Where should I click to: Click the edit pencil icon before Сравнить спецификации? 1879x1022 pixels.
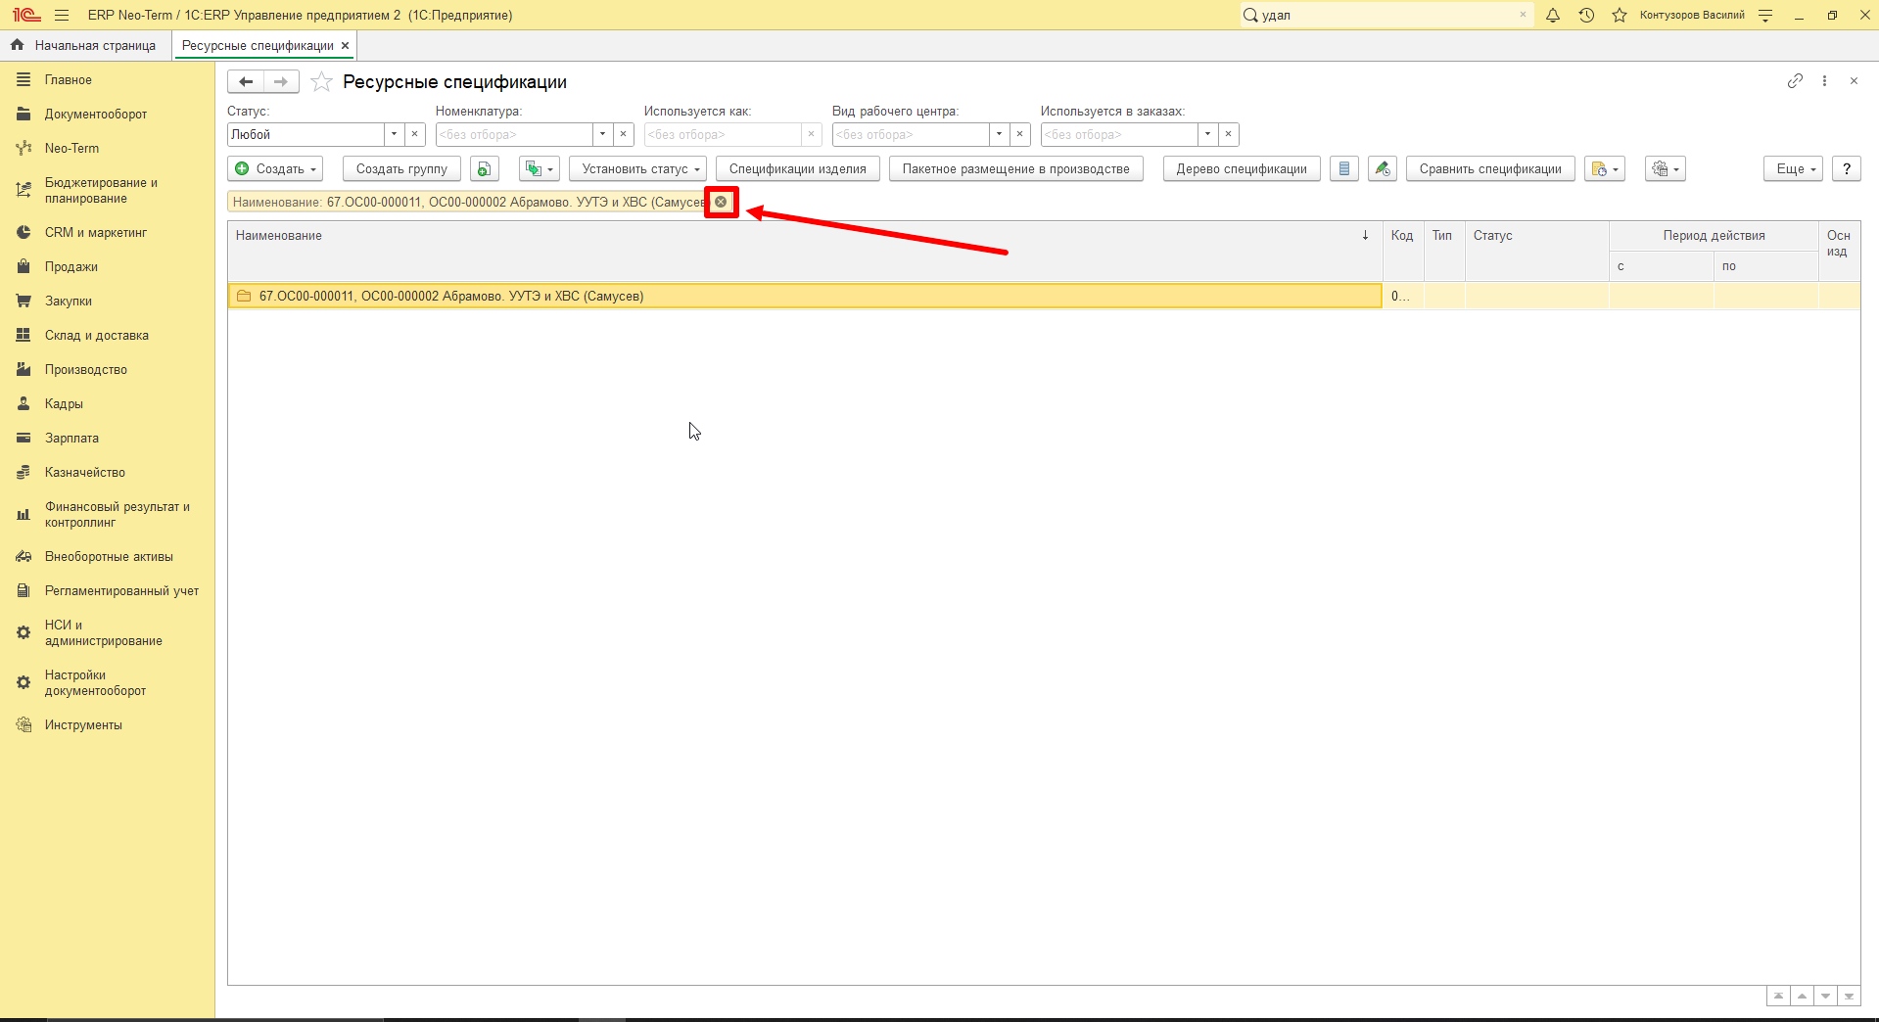click(x=1383, y=168)
